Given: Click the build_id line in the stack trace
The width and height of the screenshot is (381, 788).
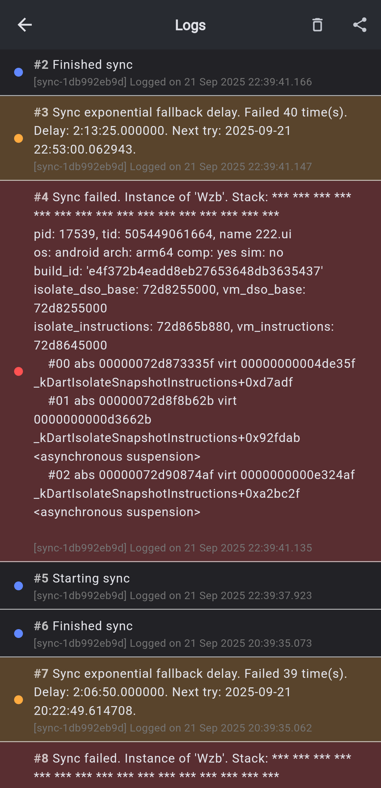Looking at the screenshot, I should pyautogui.click(x=178, y=271).
